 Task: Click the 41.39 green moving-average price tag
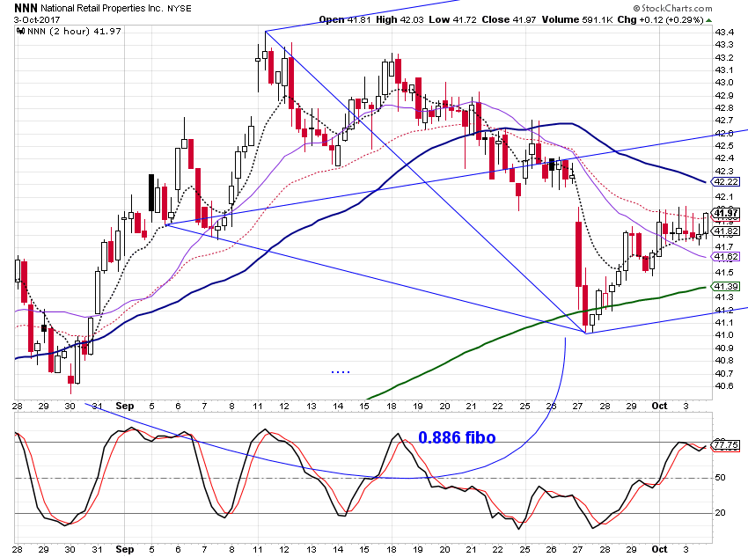[726, 286]
